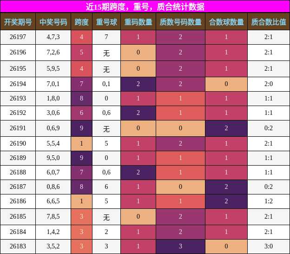Click the 重号球 column header
Viewport: 290px width, 254px height.
106,22
